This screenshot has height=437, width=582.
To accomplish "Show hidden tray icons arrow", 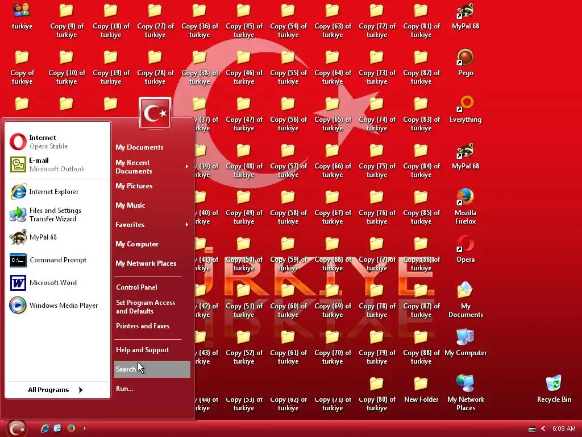I will tap(543, 428).
